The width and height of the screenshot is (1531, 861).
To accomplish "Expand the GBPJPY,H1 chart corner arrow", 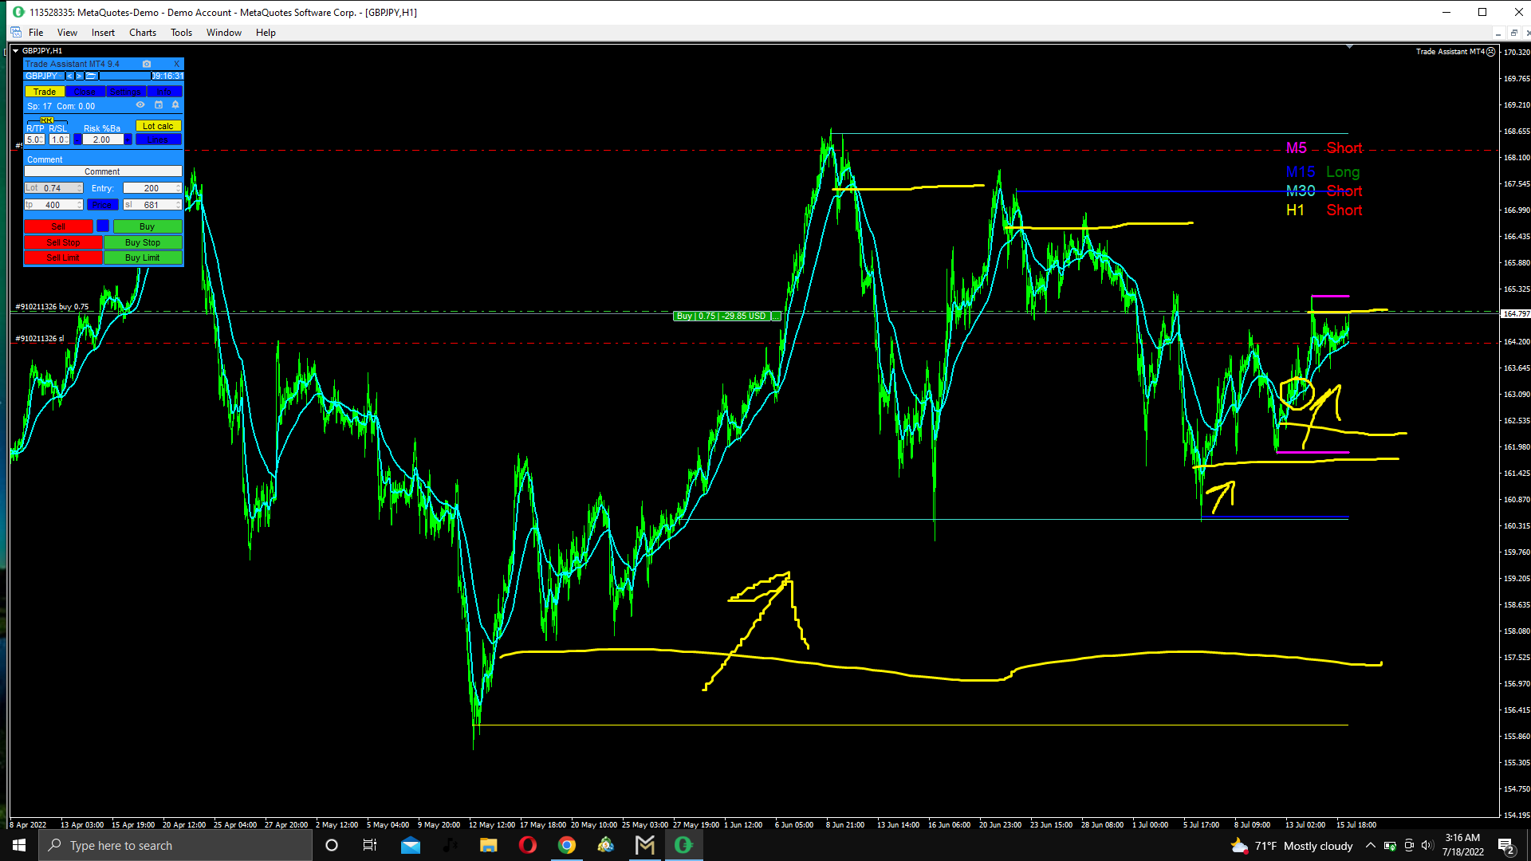I will (x=15, y=51).
